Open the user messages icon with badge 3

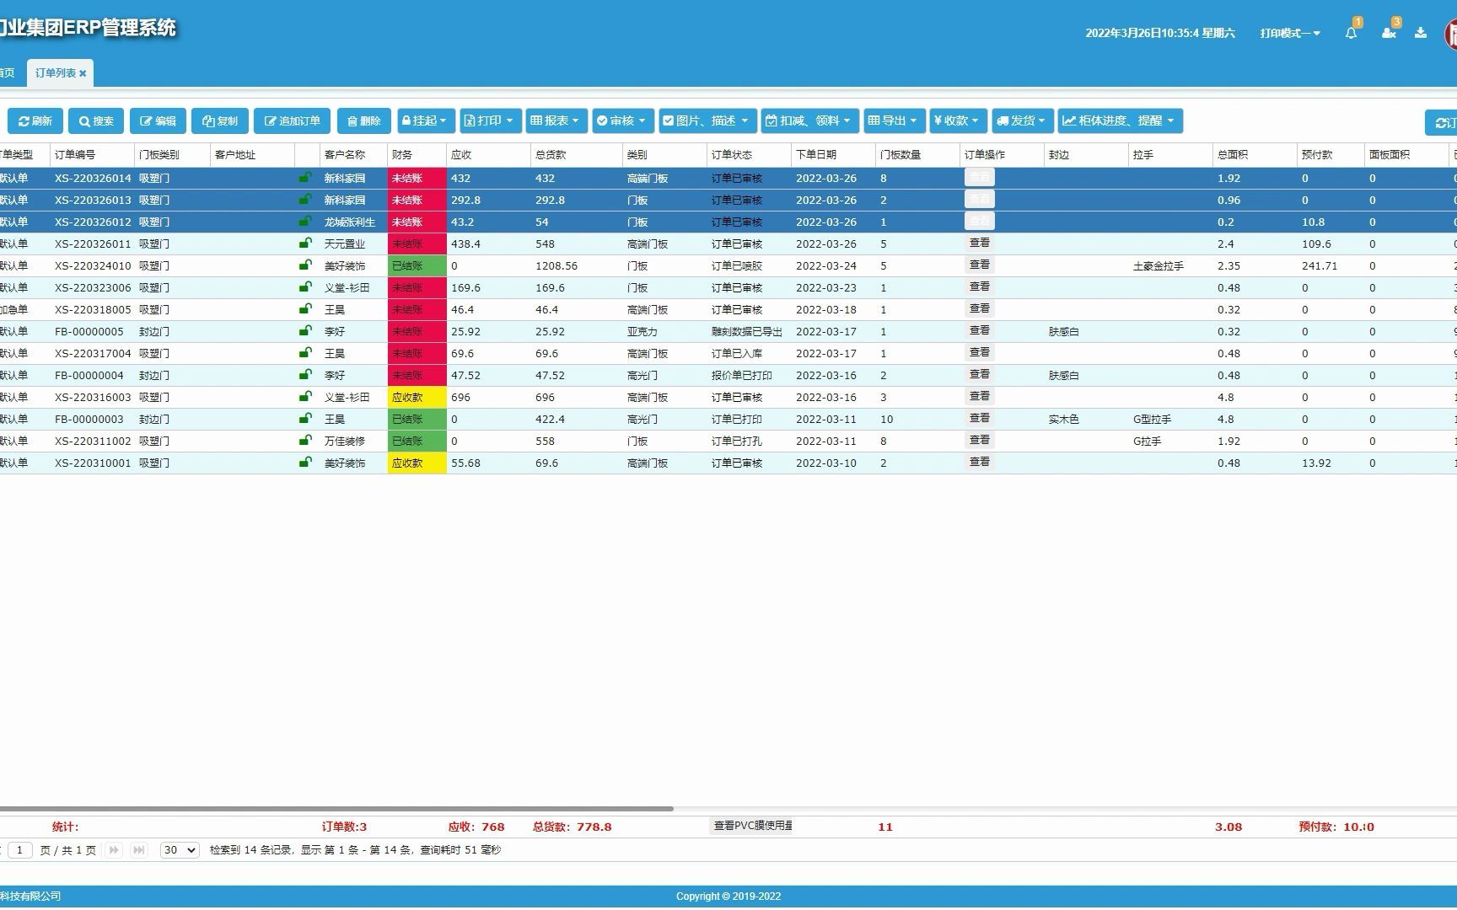1388,33
